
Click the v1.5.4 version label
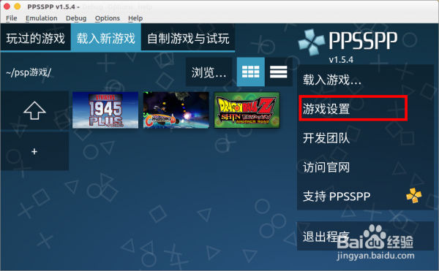pos(341,59)
